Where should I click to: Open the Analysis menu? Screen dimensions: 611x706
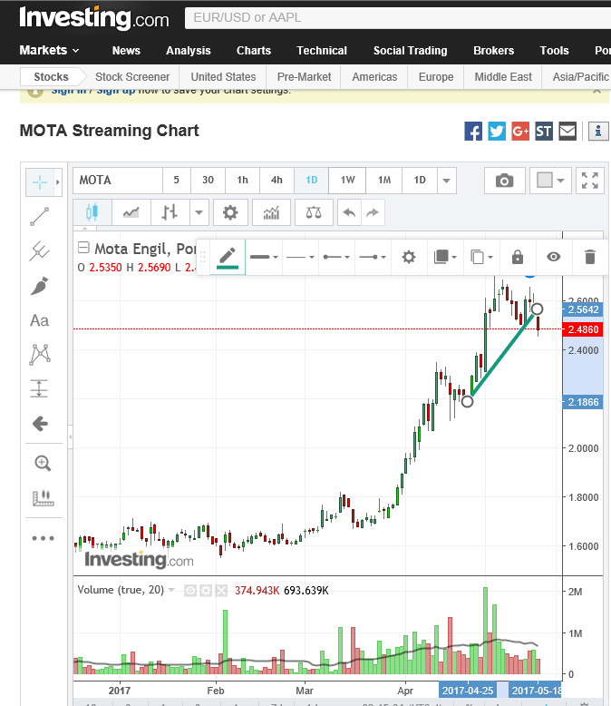188,51
